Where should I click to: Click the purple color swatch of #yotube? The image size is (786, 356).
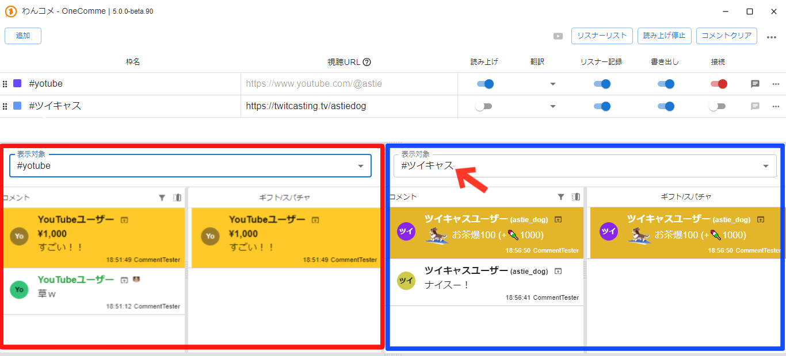17,84
